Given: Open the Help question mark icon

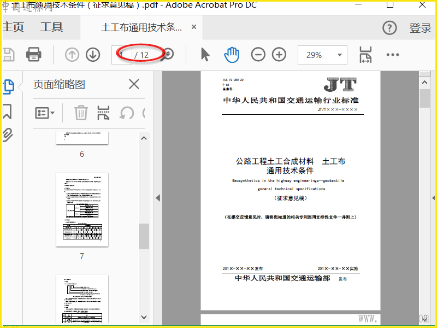Looking at the screenshot, I should (389, 28).
